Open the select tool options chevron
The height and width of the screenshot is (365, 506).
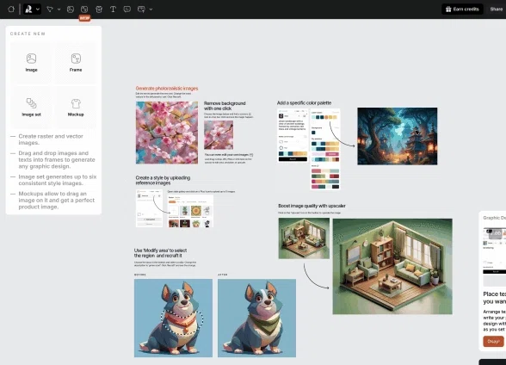59,9
